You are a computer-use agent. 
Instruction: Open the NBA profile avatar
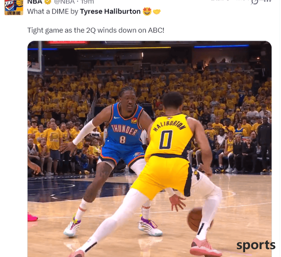pyautogui.click(x=14, y=8)
